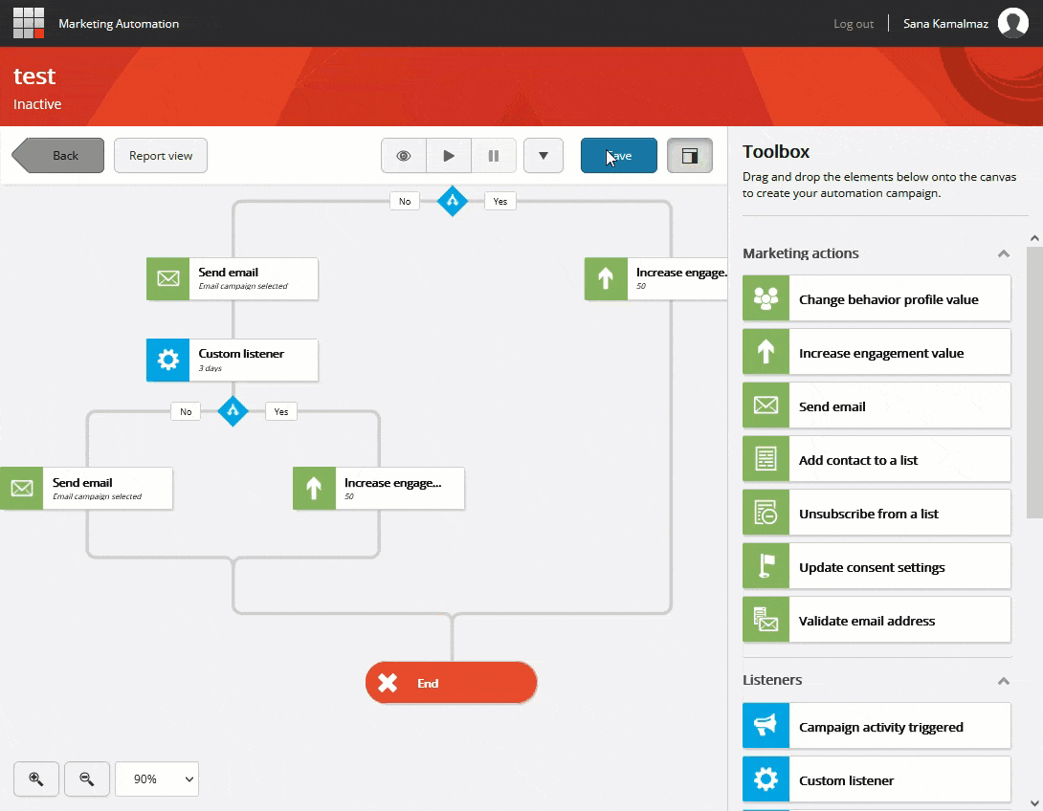Activate campaign with the play button
The height and width of the screenshot is (811, 1043).
click(x=449, y=156)
